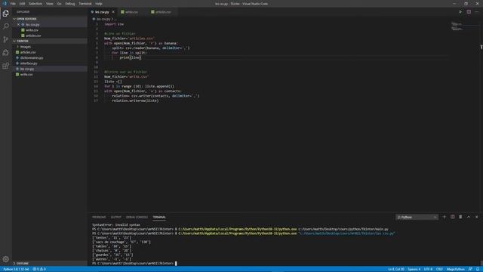
Task: Select the les csv.py editor tab
Action: click(102, 12)
